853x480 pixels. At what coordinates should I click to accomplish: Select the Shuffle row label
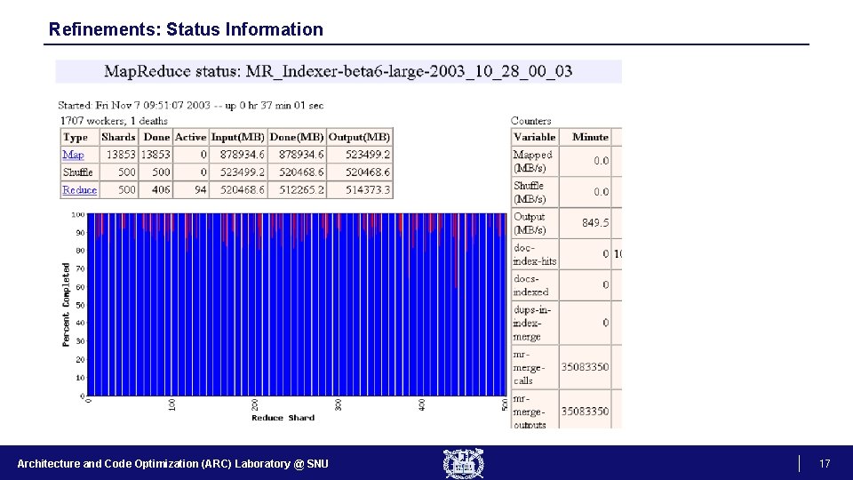click(78, 172)
